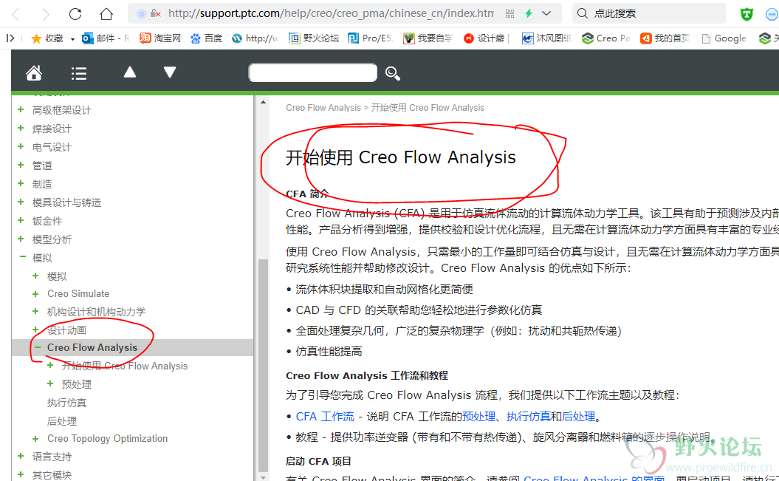The width and height of the screenshot is (779, 481).
Task: Click the green lightning speed-mode icon
Action: [529, 13]
